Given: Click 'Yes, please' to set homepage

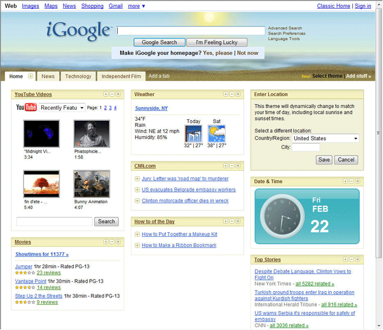Looking at the screenshot, I should [217, 53].
